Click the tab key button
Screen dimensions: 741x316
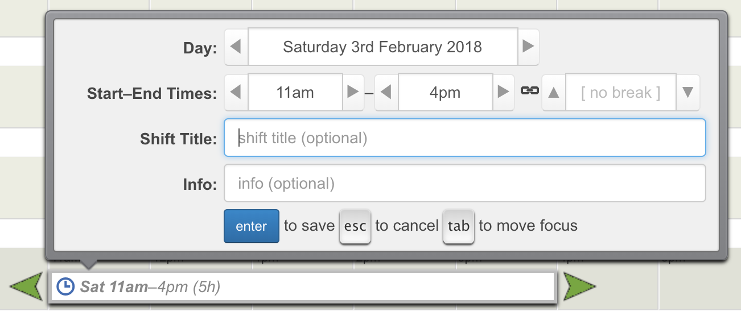click(x=459, y=226)
